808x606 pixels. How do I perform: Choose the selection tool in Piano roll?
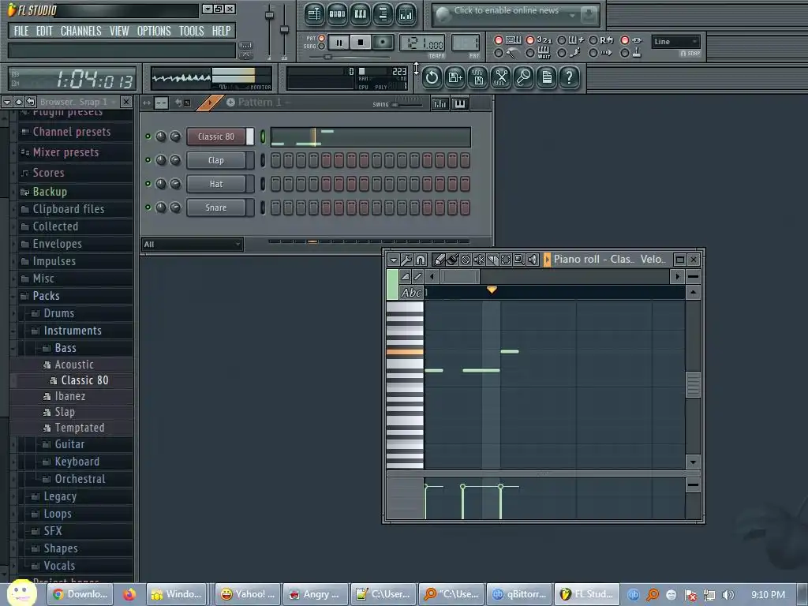pos(506,259)
